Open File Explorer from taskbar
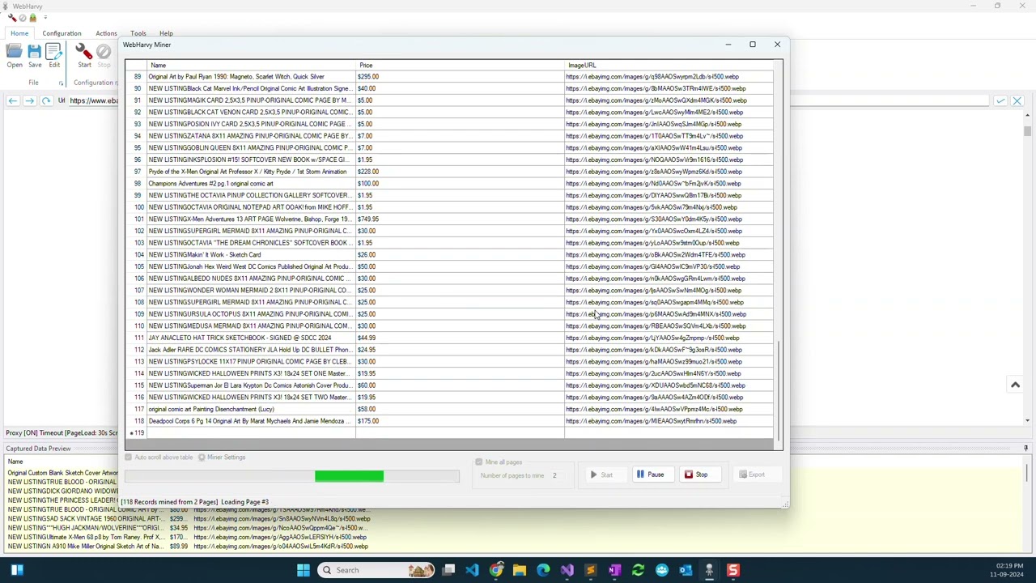 click(x=520, y=570)
